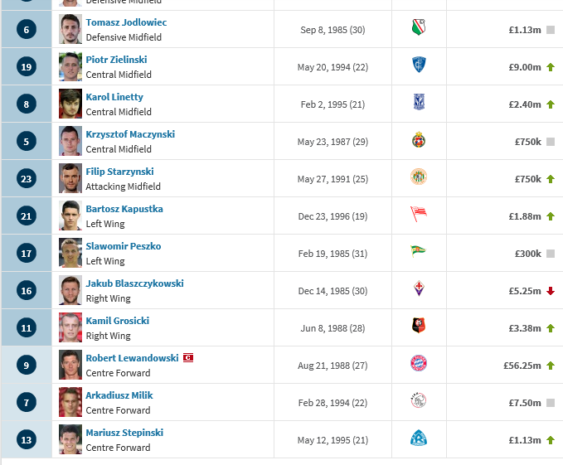
Task: Click the green up arrow next to £56.25m
Action: pyautogui.click(x=551, y=366)
